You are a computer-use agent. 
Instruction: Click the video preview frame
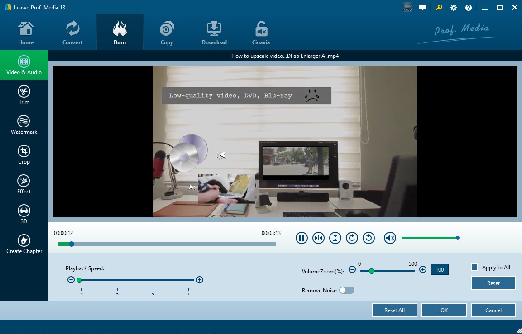285,141
